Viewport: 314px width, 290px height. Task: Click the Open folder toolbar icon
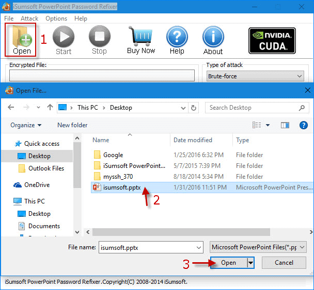pos(21,40)
